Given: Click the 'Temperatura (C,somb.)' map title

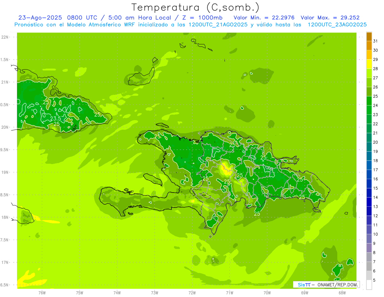Looking at the screenshot, I should coord(195,7).
